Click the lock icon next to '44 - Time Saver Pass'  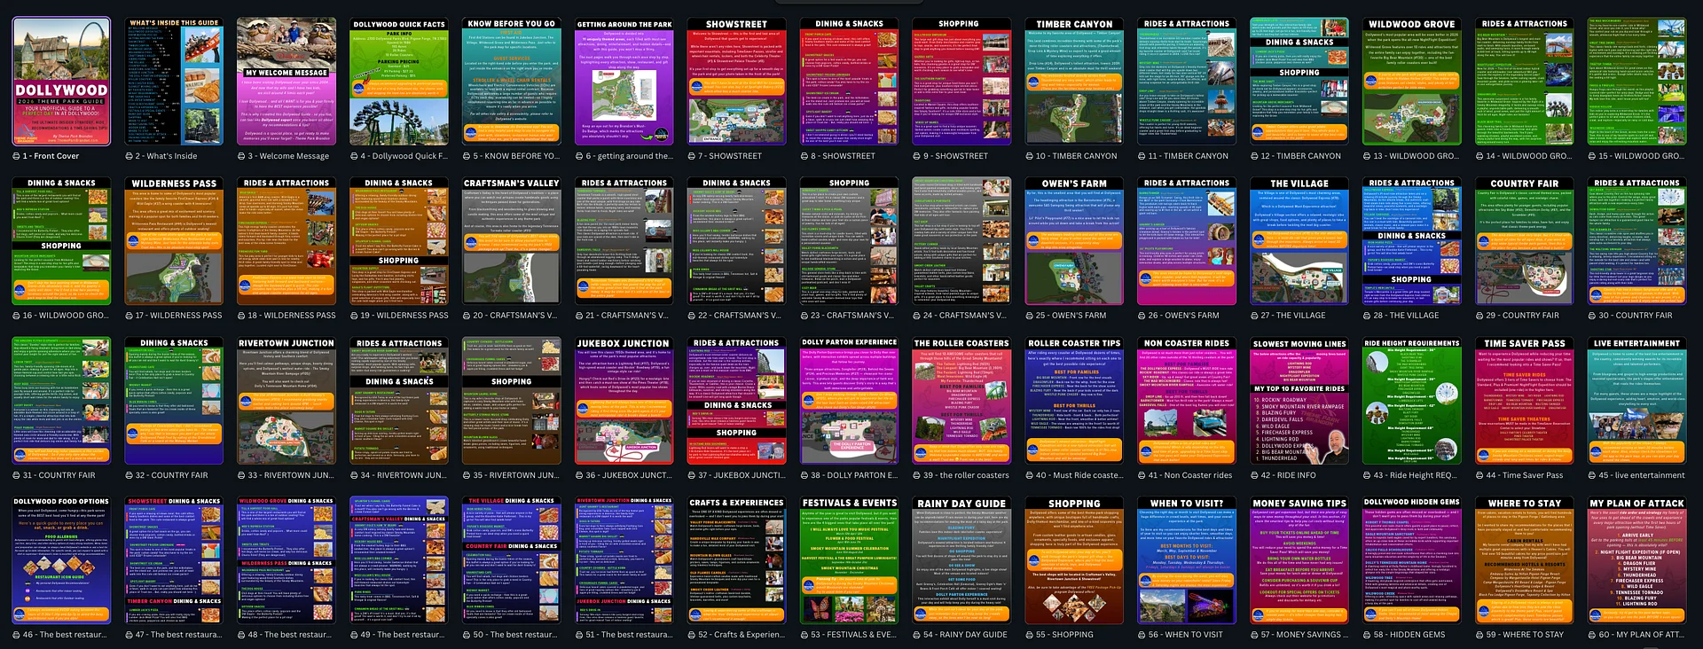(1479, 475)
